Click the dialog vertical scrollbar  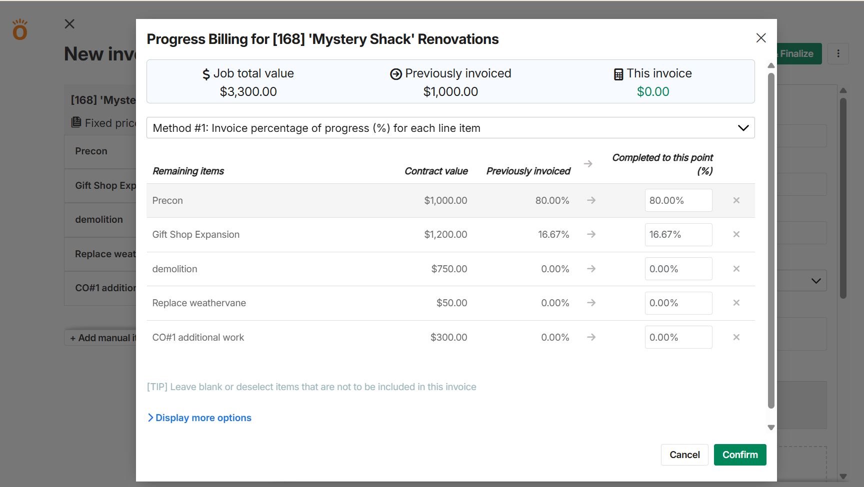point(771,241)
